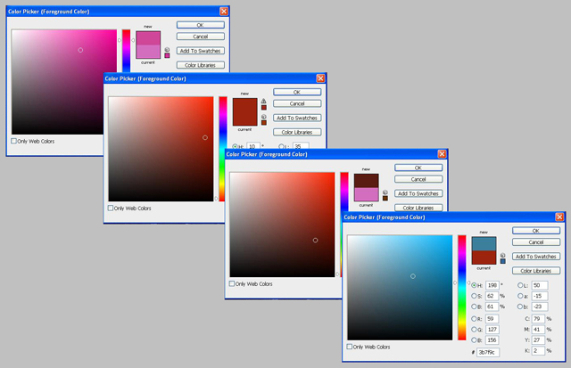Click the hue strip in the magenta picker
The image size is (571, 368).
(126, 51)
